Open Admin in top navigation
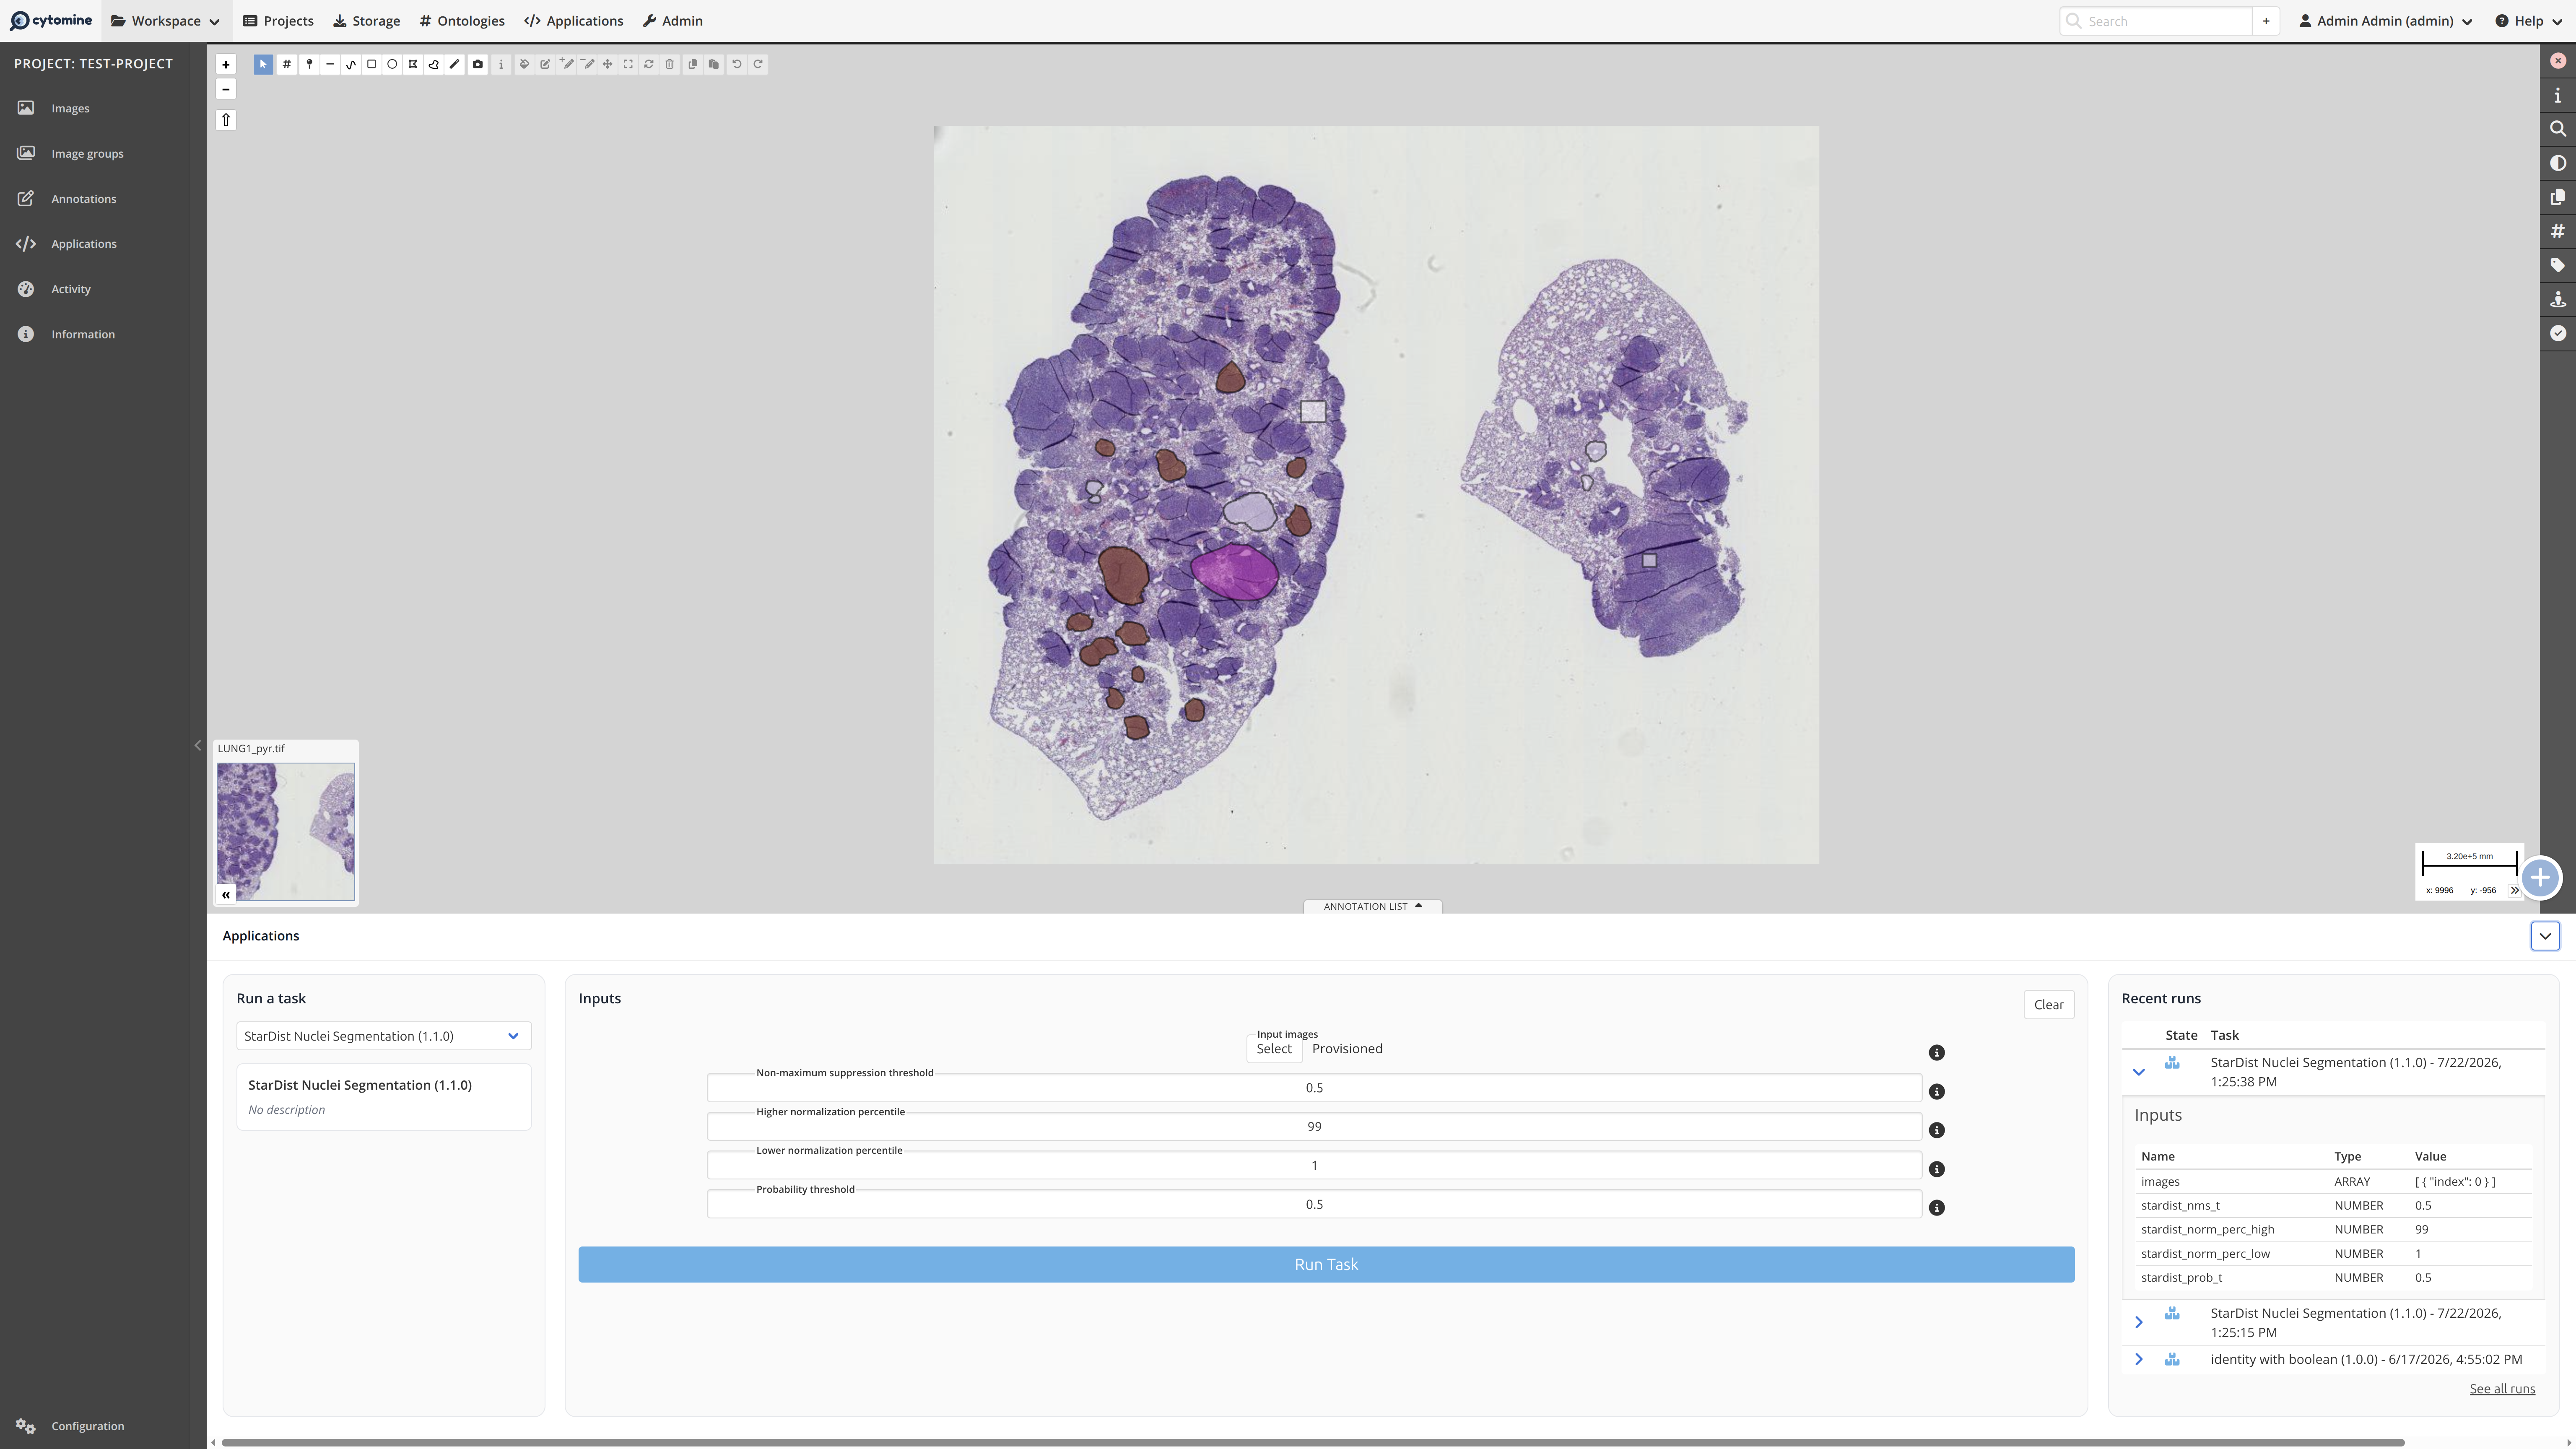The height and width of the screenshot is (1449, 2576). [673, 21]
